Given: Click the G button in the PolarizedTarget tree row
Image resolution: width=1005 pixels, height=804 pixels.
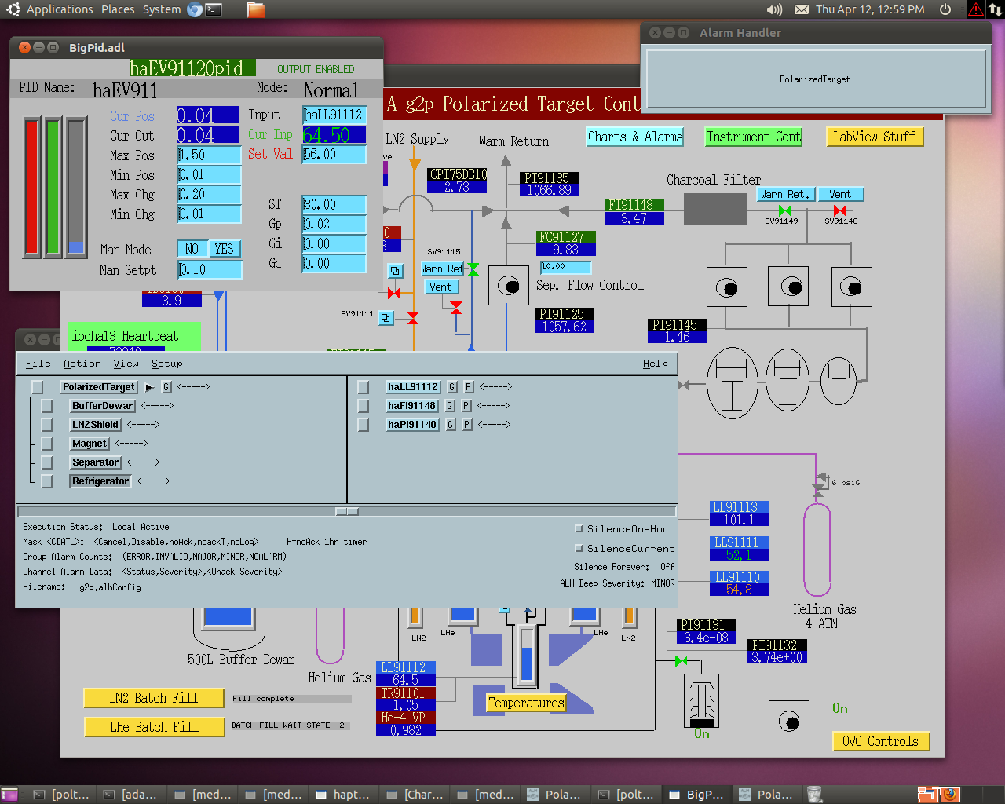Looking at the screenshot, I should point(166,387).
